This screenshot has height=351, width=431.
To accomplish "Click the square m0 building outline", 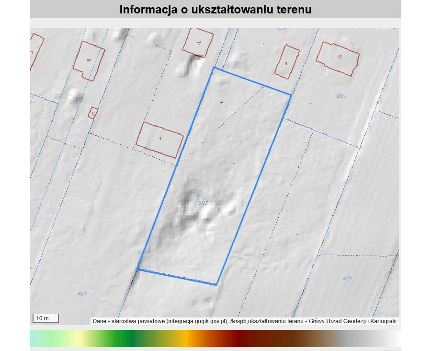I will click(x=198, y=42).
